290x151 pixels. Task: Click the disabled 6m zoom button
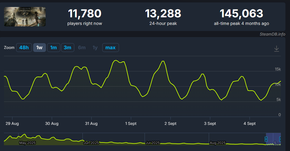pos(82,48)
